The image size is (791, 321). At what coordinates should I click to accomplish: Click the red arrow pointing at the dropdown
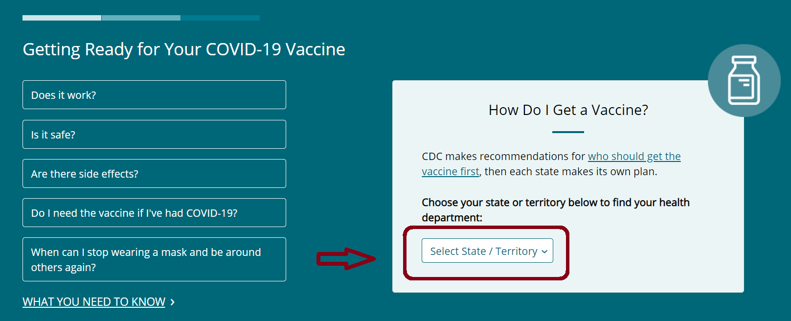(x=346, y=258)
